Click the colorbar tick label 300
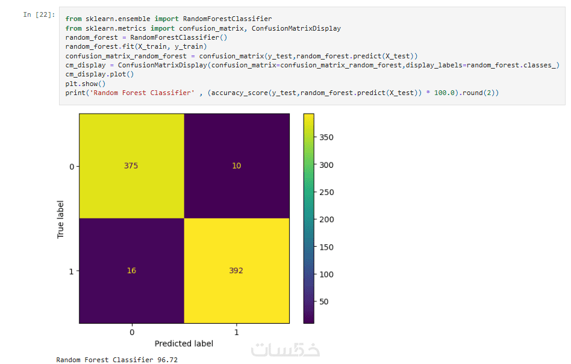571x364 pixels. (326, 165)
